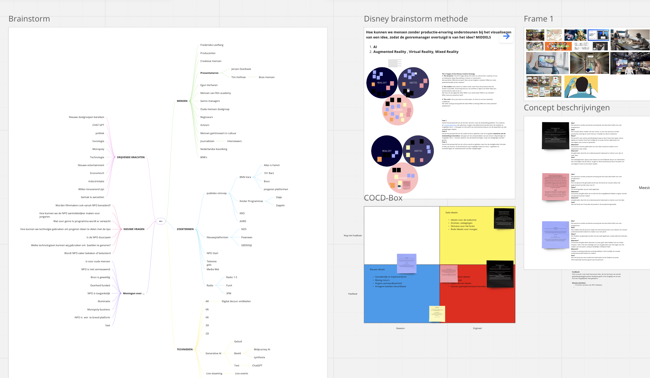Viewport: 650px width, 378px height.
Task: Click the 'publieke omroep' mind map node
Action: point(216,193)
